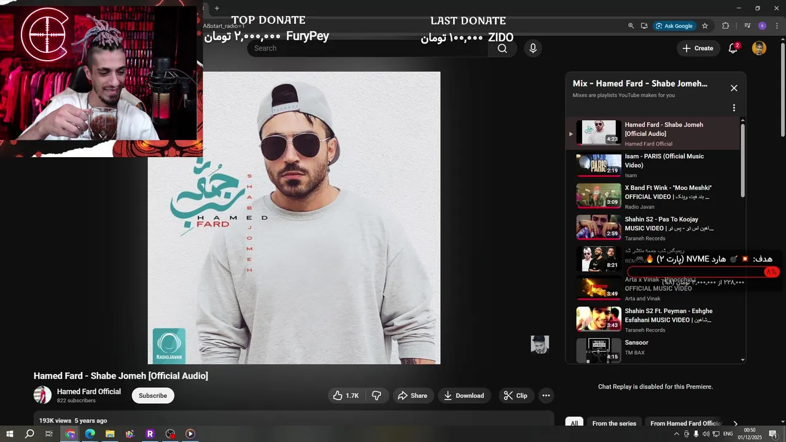Click the install app icon in the address bar

point(644,26)
